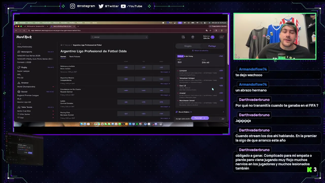Click the Place bet button
Image resolution: width=325 pixels, height=183 pixels.
[200, 118]
